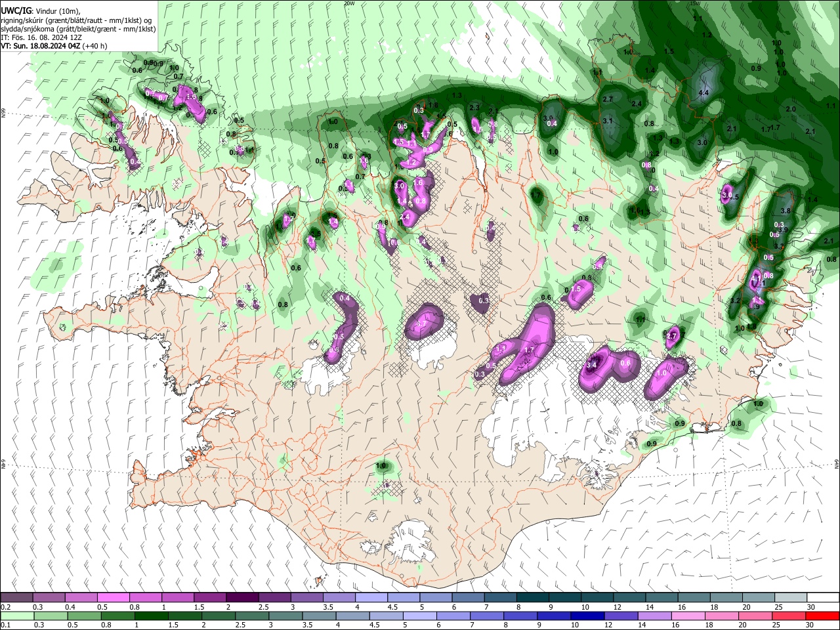840x630 pixels.
Task: Select the pale lavender 4–4.5 snow swatch
Action: coord(371,598)
